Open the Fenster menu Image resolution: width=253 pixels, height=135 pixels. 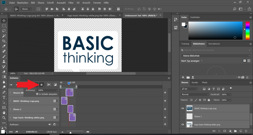(x=97, y=3)
